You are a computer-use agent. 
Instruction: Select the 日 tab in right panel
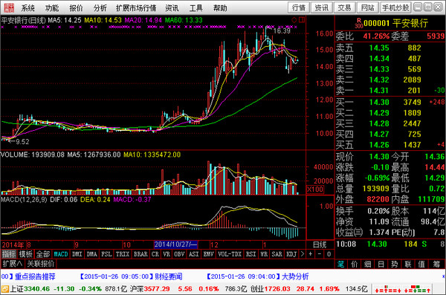(381, 265)
